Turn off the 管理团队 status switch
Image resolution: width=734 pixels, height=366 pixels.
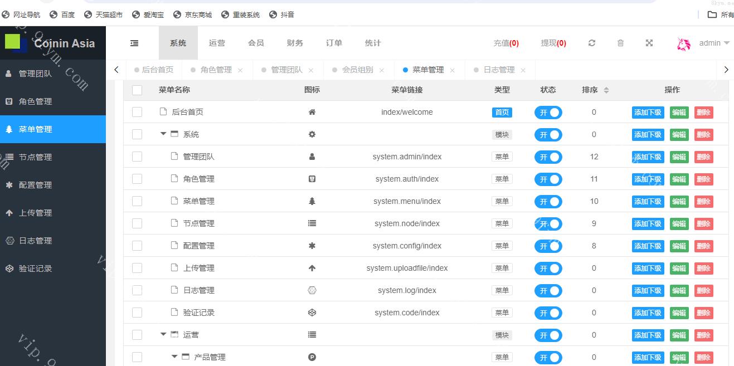[548, 157]
